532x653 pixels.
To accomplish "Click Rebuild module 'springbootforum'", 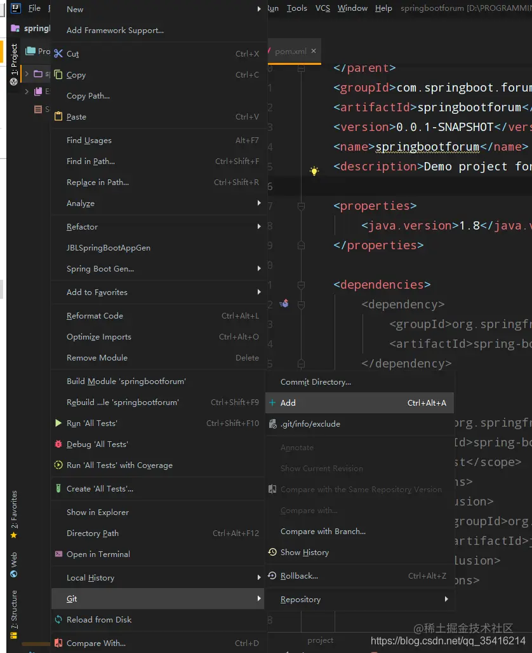I will click(x=157, y=402).
